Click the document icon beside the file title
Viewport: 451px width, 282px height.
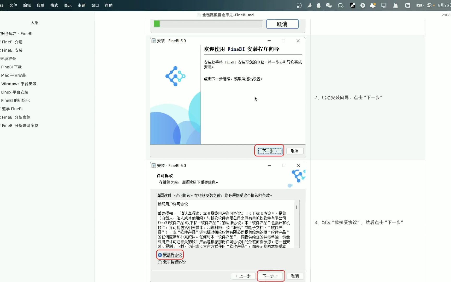[x=199, y=15]
